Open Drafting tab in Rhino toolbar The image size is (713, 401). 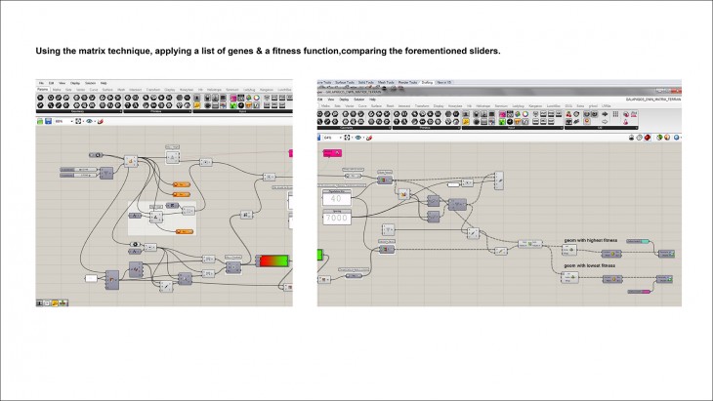tap(427, 82)
